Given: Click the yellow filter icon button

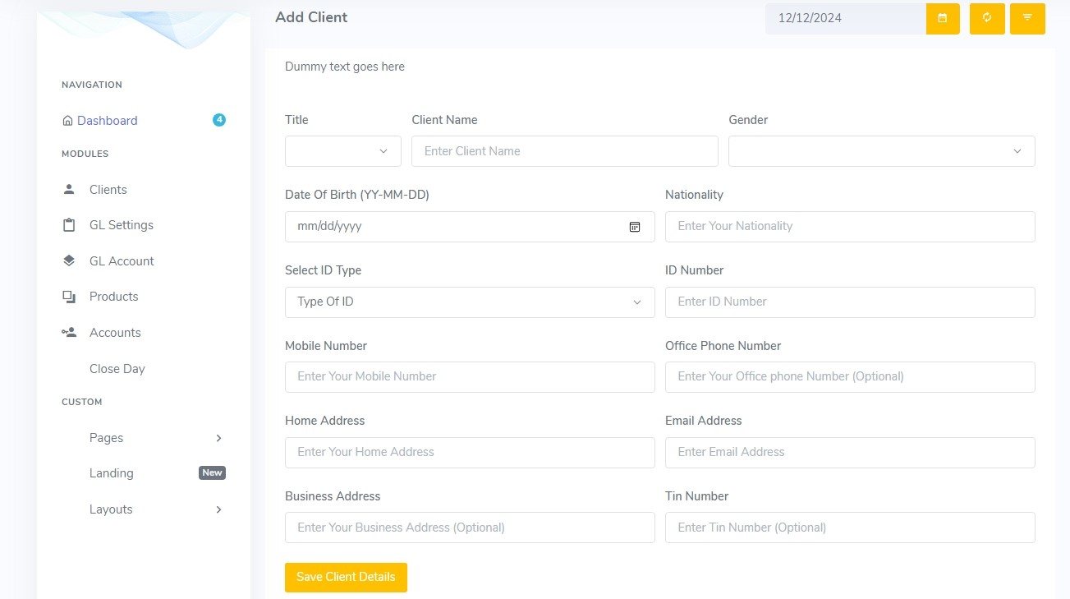Looking at the screenshot, I should pos(1027,18).
